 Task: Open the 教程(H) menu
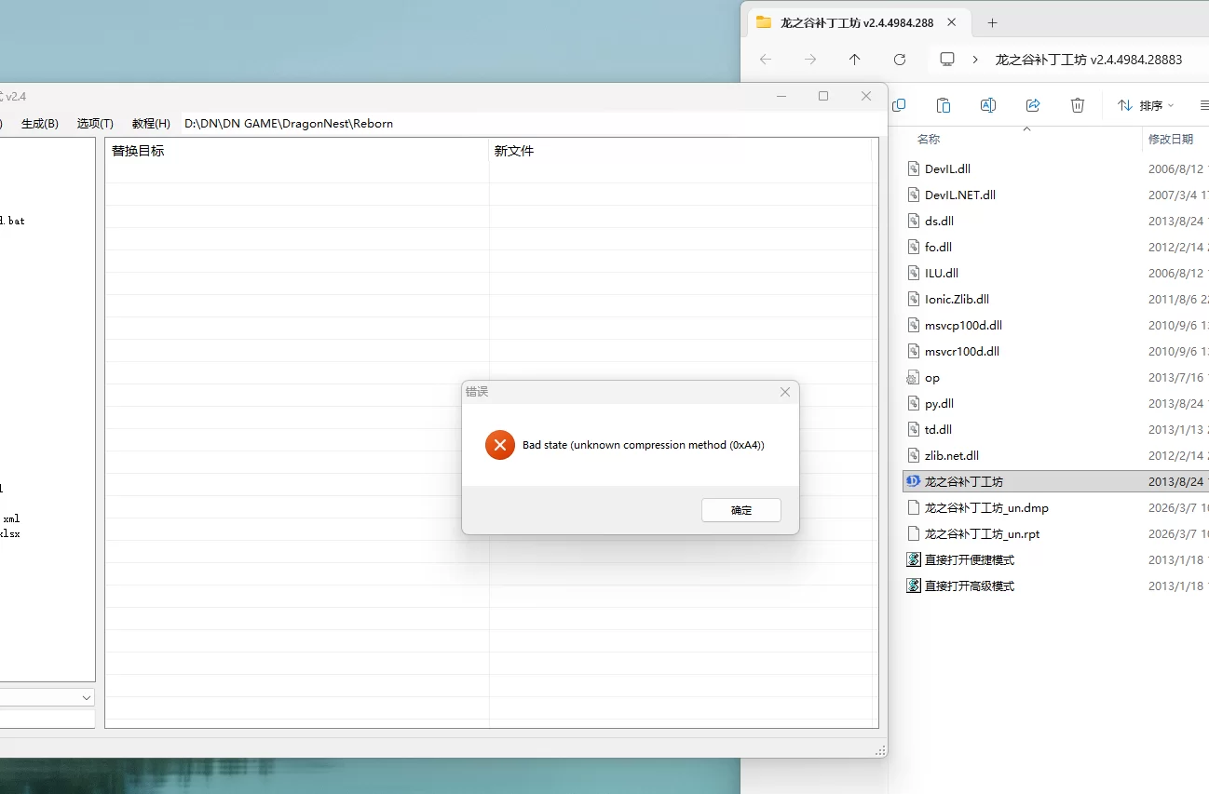pos(151,123)
